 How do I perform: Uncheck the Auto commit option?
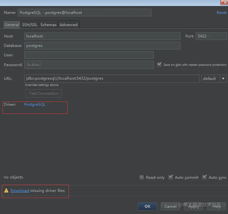tap(171, 177)
